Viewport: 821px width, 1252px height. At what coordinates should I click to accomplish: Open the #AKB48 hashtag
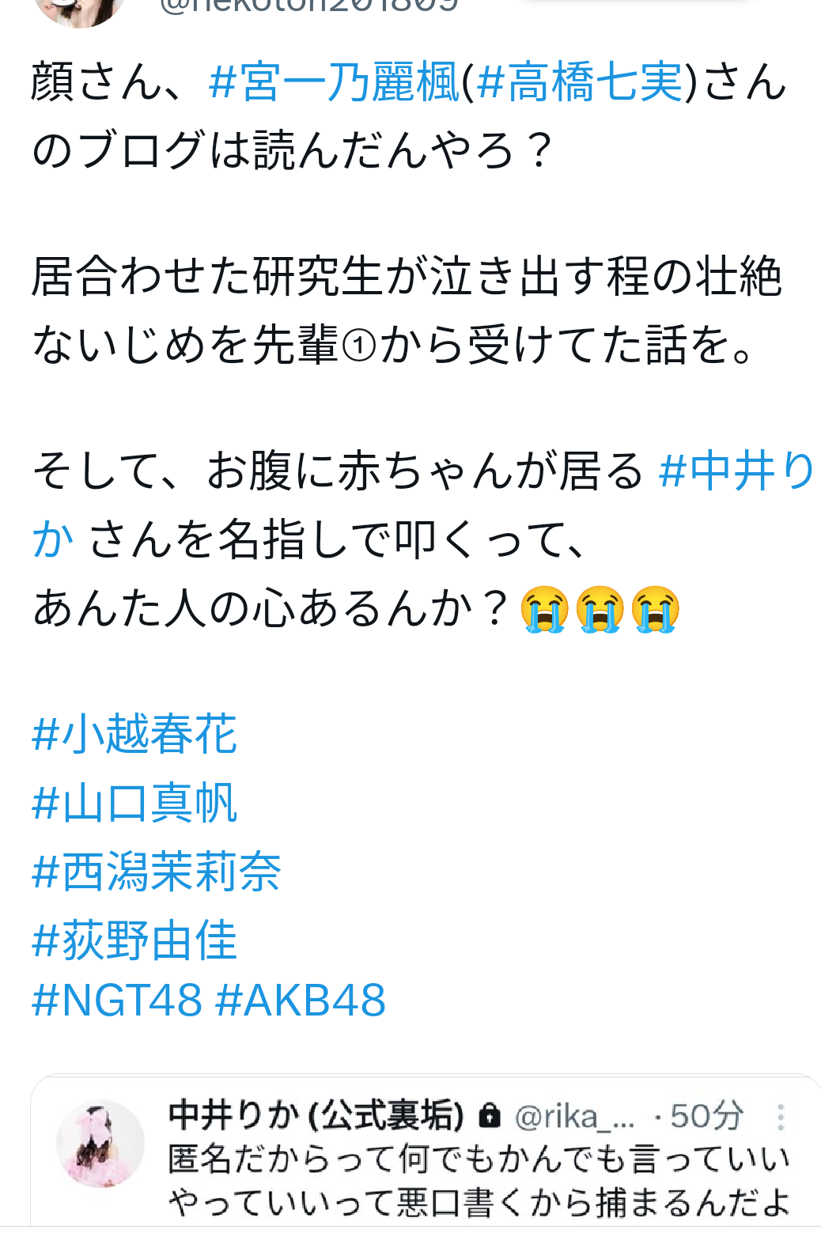(x=301, y=1000)
